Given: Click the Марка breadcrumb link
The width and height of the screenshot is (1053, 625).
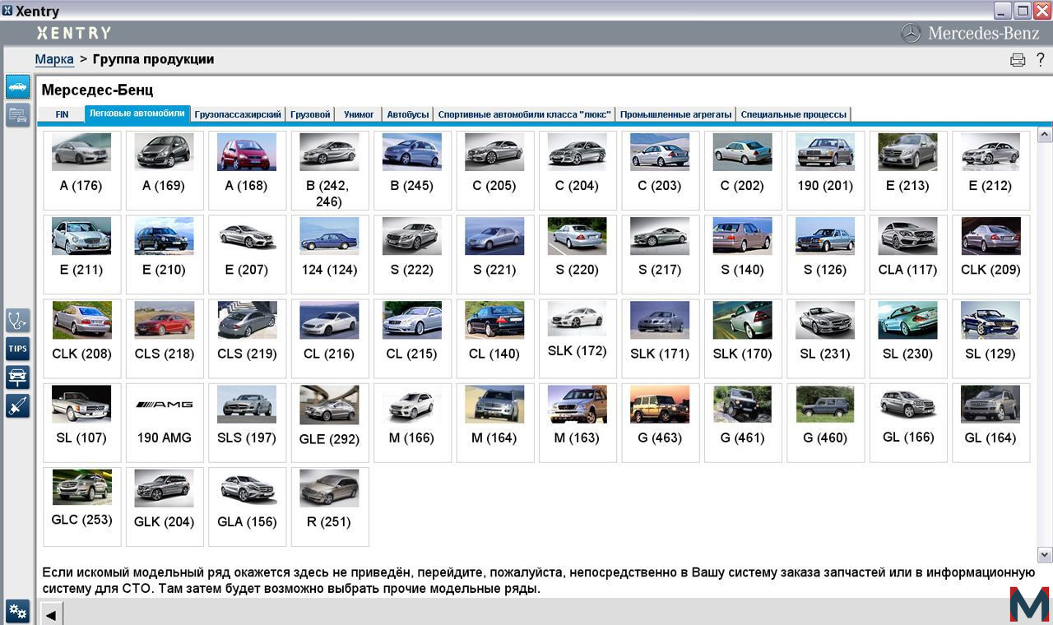Looking at the screenshot, I should click(x=54, y=59).
